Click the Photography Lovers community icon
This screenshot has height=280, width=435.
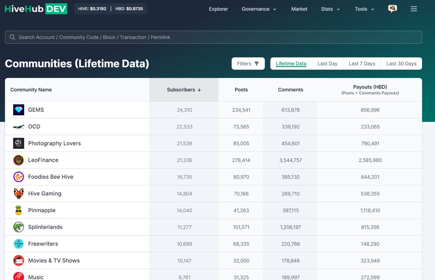click(18, 143)
